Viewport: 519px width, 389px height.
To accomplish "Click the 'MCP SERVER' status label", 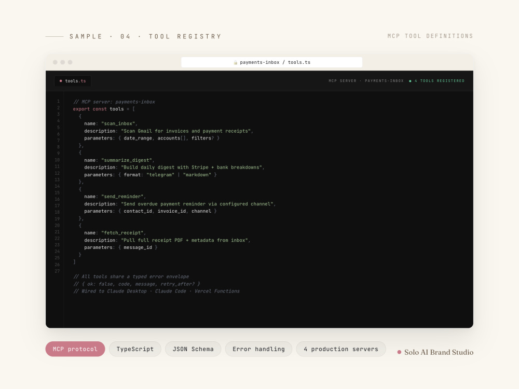I will click(x=342, y=81).
